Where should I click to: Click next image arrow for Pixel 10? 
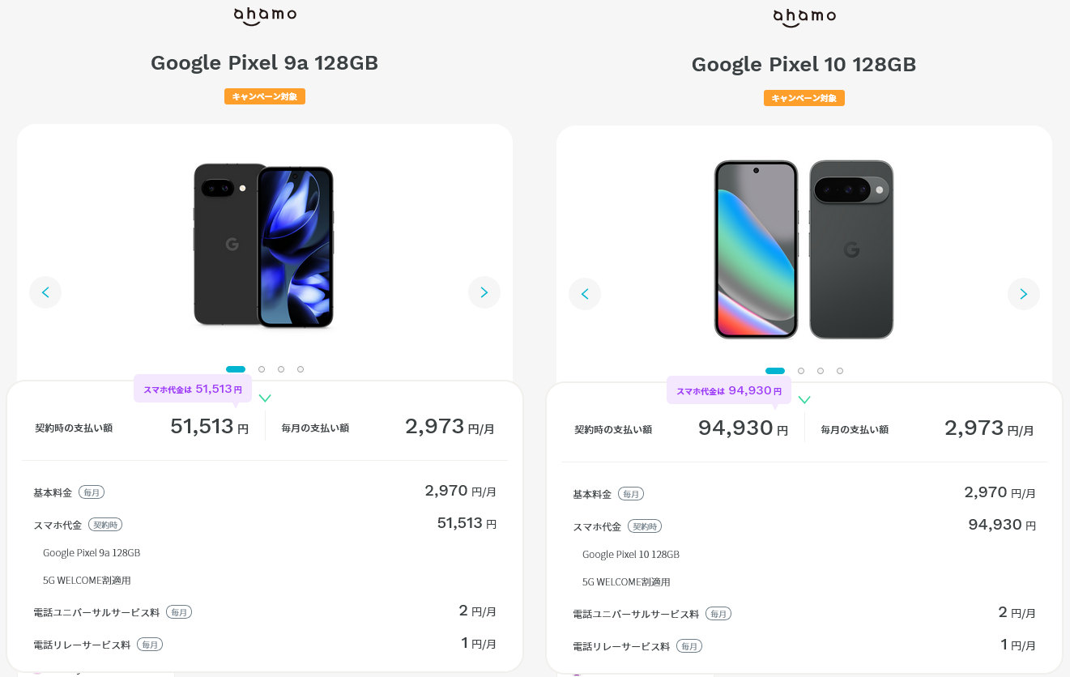pyautogui.click(x=1023, y=294)
